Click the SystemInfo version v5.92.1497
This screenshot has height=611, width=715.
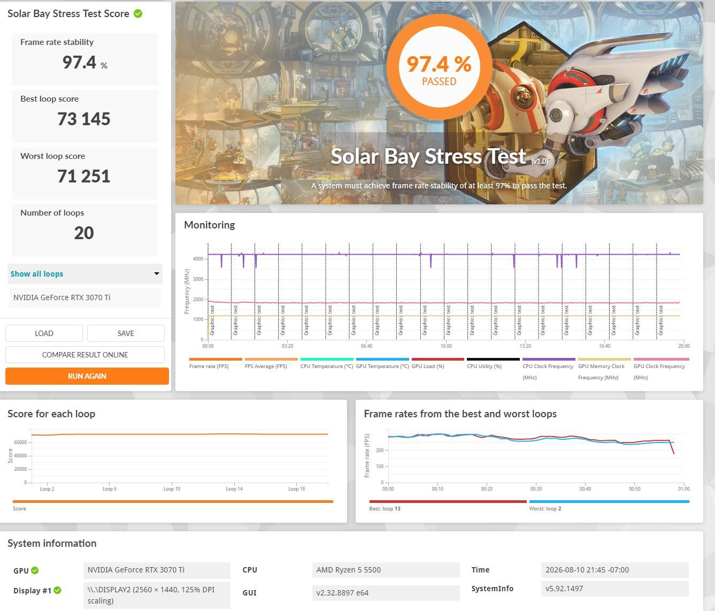point(614,589)
